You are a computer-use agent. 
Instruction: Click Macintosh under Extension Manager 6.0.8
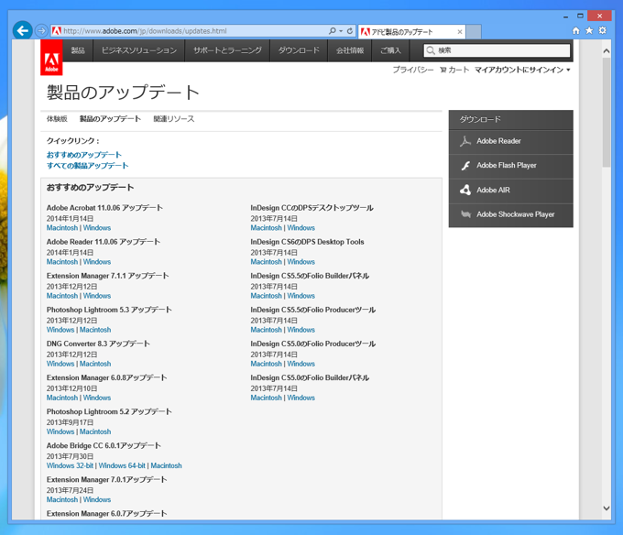point(62,398)
